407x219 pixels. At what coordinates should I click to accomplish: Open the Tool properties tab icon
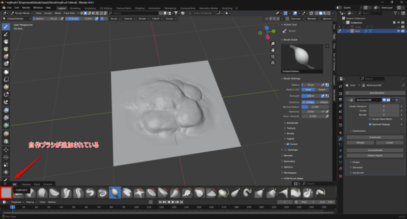click(x=340, y=86)
